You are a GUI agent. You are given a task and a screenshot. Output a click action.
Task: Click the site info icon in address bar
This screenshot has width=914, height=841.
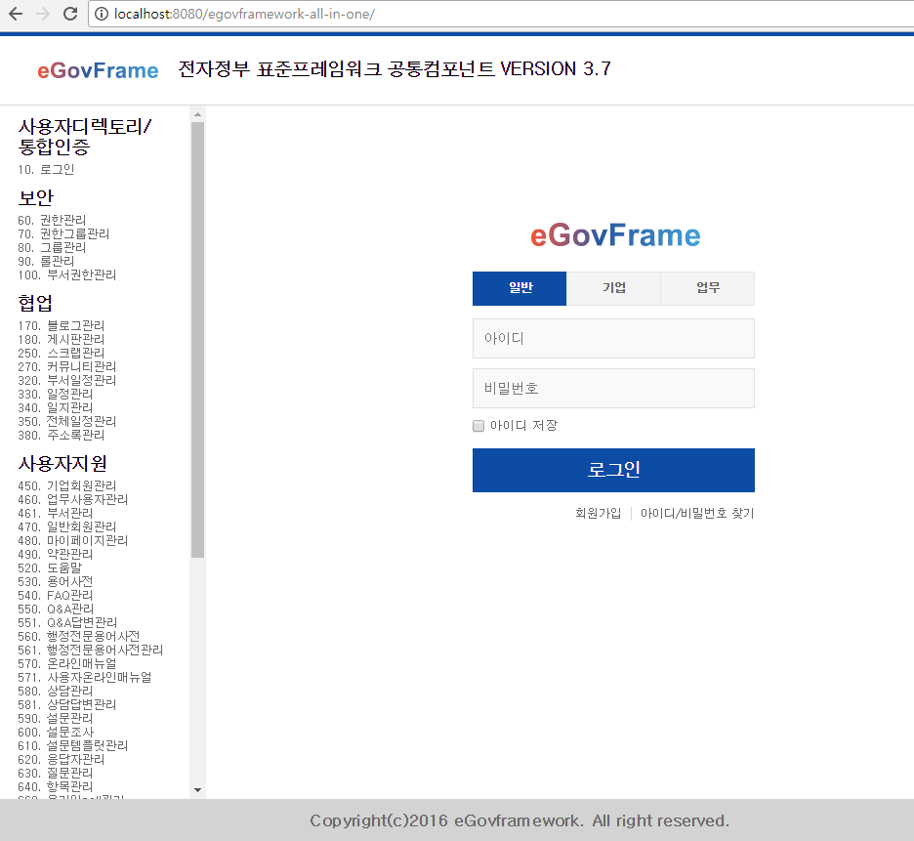point(102,15)
